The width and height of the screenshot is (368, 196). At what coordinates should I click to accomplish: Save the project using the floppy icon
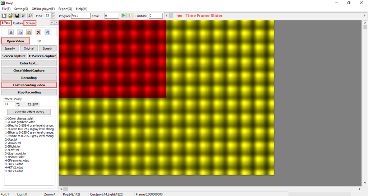coord(17,16)
